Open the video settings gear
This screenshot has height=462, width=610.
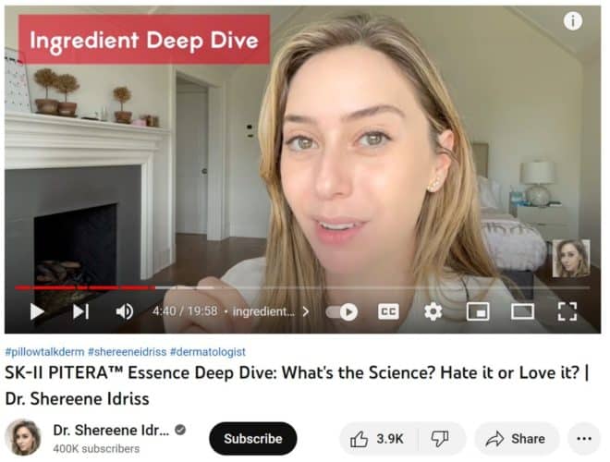point(433,312)
